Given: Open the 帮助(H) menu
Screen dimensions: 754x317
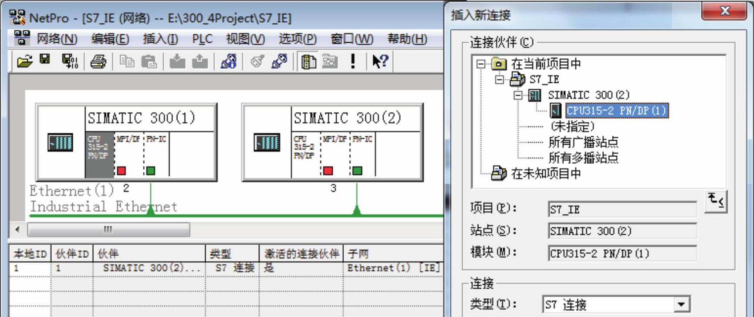Looking at the screenshot, I should (407, 39).
